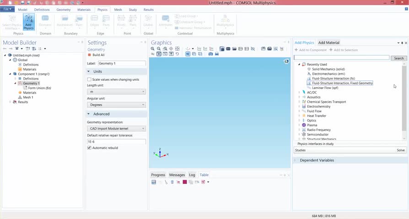This screenshot has width=409, height=219.
Task: Click the table clear brush icon
Action: click(x=166, y=182)
